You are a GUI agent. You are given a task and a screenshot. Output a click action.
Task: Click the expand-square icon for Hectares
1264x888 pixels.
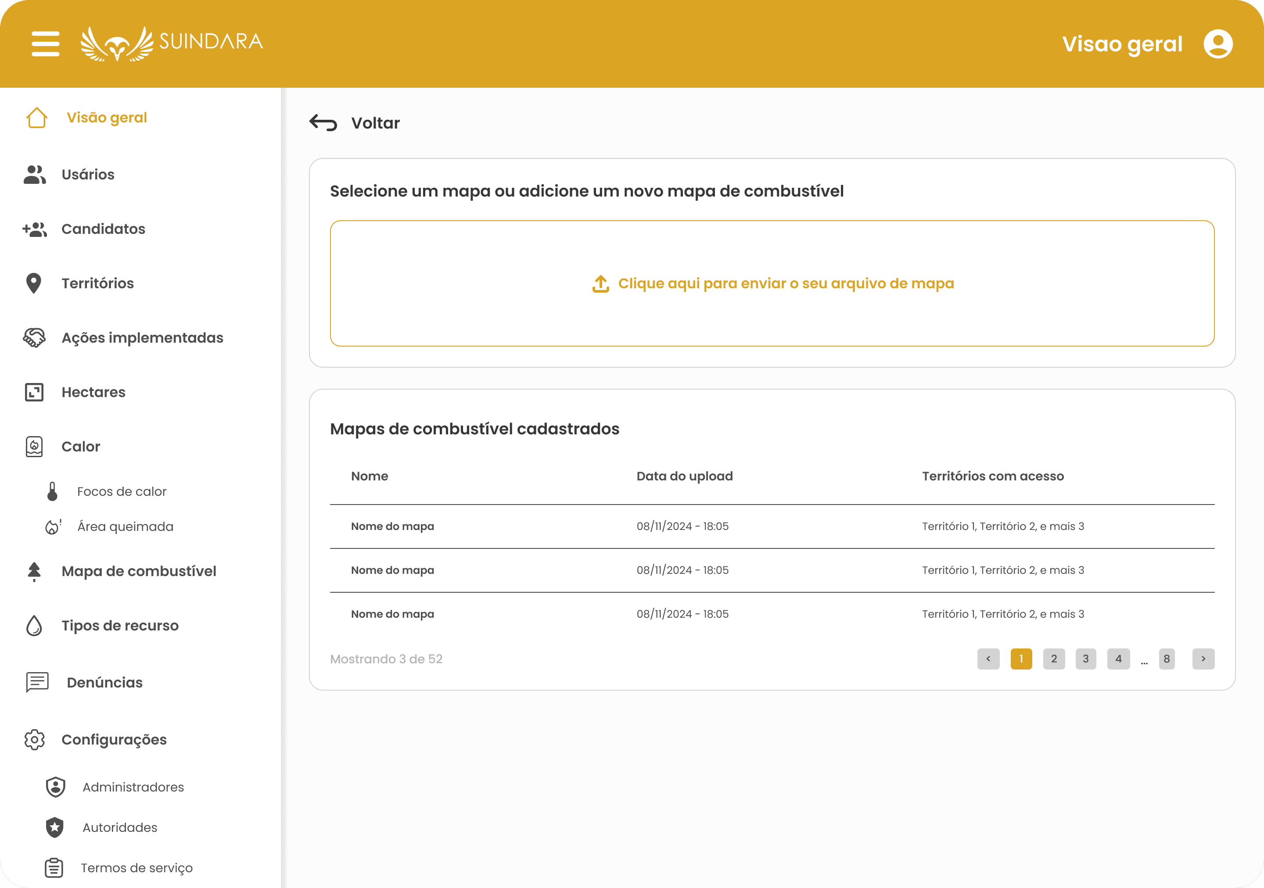click(x=34, y=392)
